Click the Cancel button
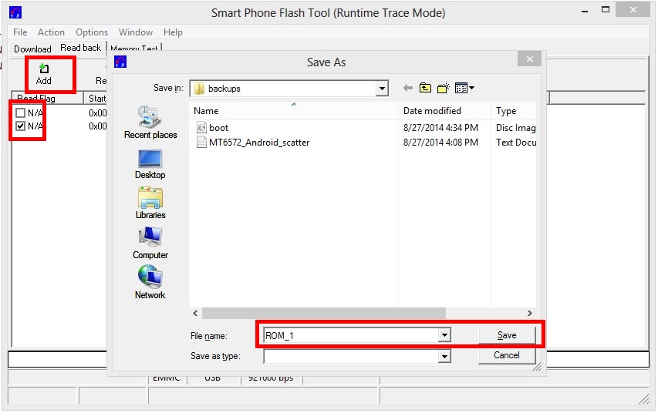The height and width of the screenshot is (413, 658). pyautogui.click(x=507, y=355)
